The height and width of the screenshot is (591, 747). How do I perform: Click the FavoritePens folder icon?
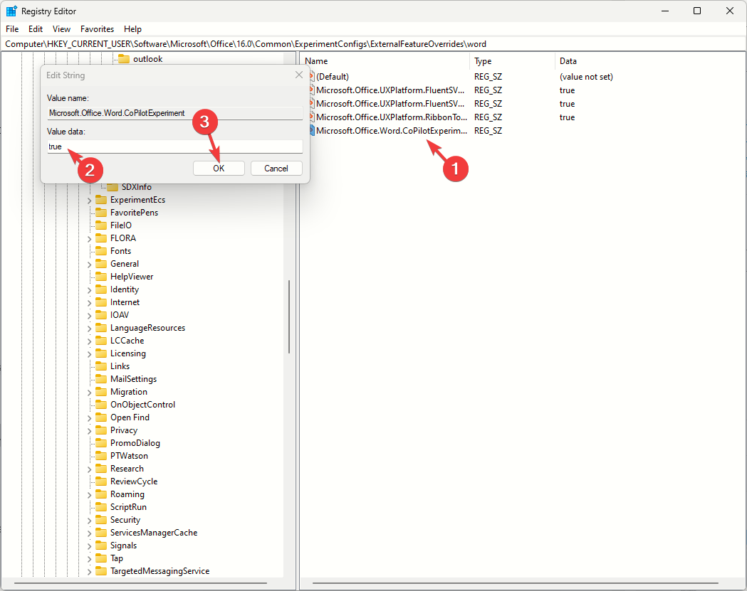pyautogui.click(x=101, y=213)
